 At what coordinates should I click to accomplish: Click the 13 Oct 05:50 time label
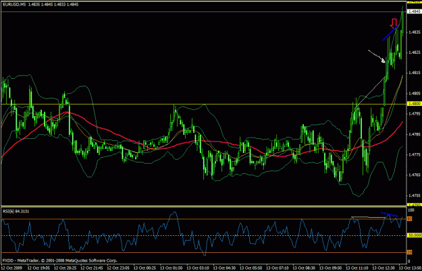(x=250, y=268)
